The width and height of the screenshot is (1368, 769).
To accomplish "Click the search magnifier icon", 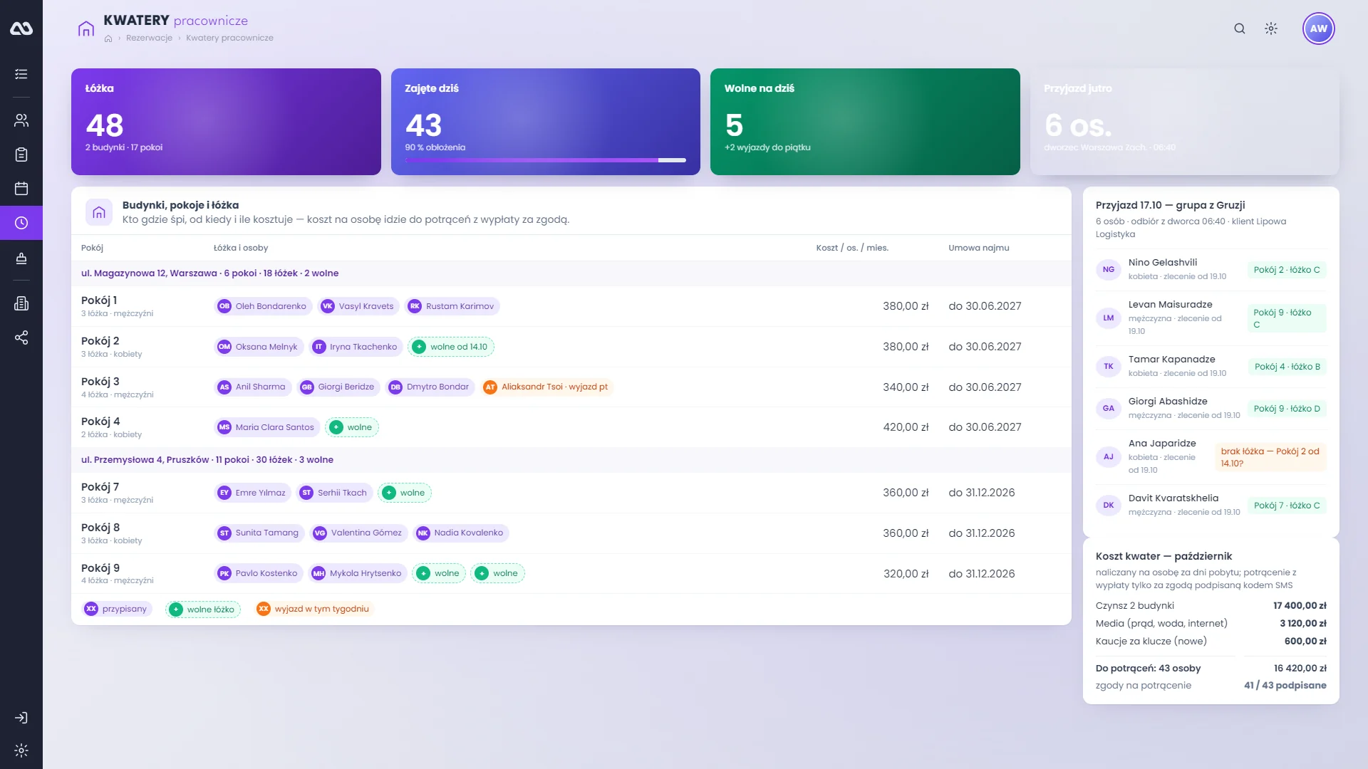I will 1240,28.
